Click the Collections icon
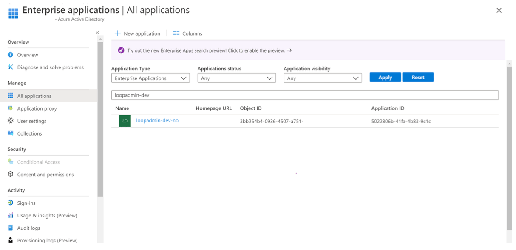This screenshot has width=516, height=250. click(x=11, y=133)
